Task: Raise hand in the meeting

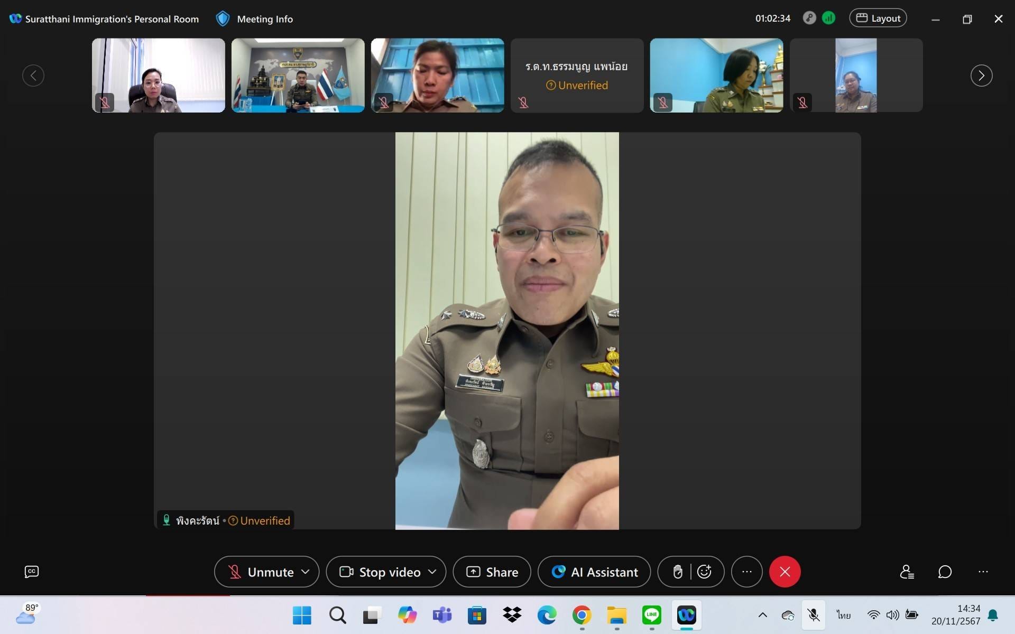Action: coord(677,572)
